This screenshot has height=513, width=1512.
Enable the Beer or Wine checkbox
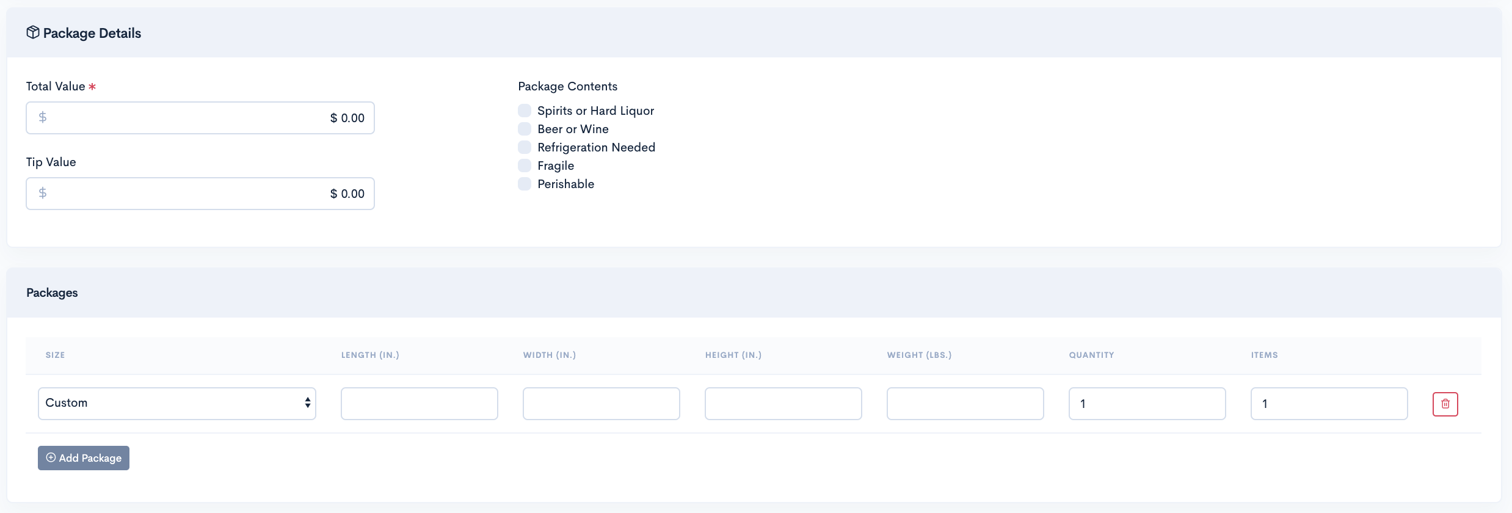[525, 129]
